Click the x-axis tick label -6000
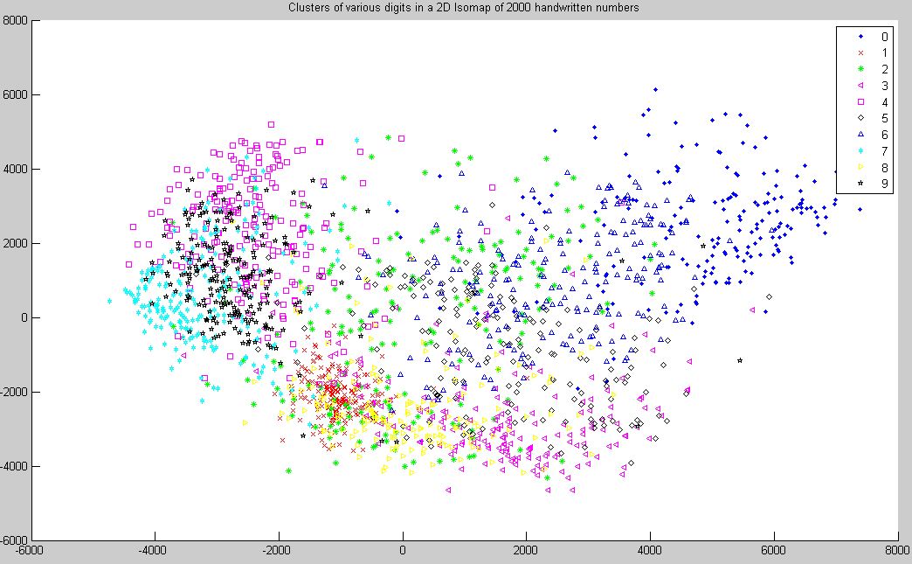Viewport: 912px width, 564px height. [x=30, y=551]
